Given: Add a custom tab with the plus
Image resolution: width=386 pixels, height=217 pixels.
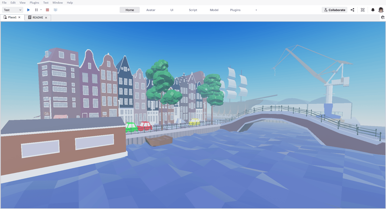Looking at the screenshot, I should pos(256,10).
